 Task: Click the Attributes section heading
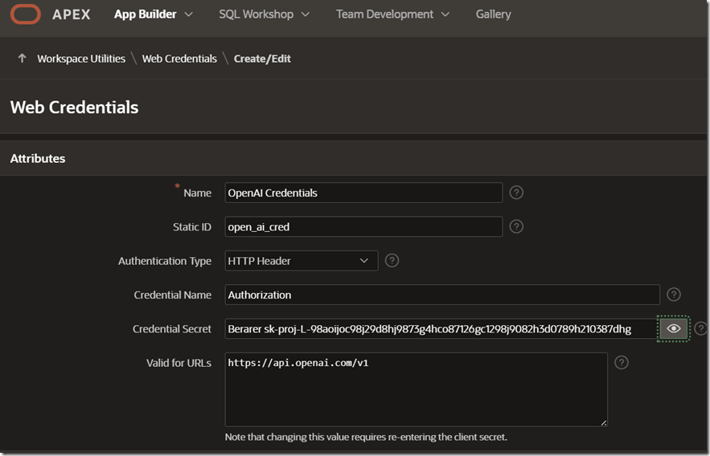38,159
